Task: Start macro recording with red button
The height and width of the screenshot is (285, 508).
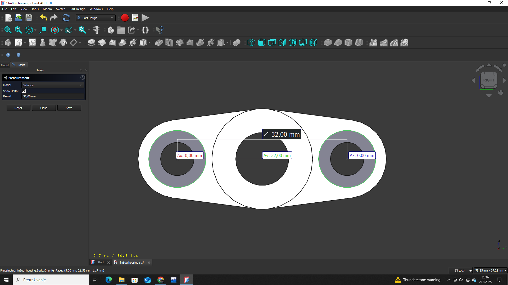Action: tap(125, 18)
